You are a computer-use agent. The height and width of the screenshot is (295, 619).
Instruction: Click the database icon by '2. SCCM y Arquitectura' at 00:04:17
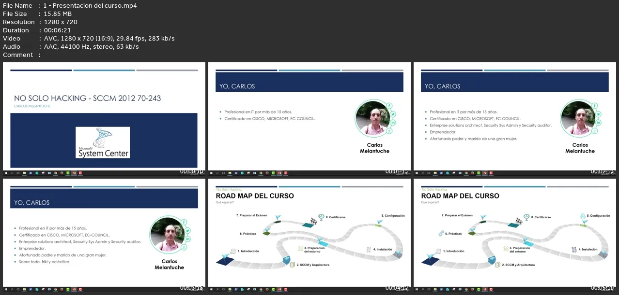(x=293, y=265)
